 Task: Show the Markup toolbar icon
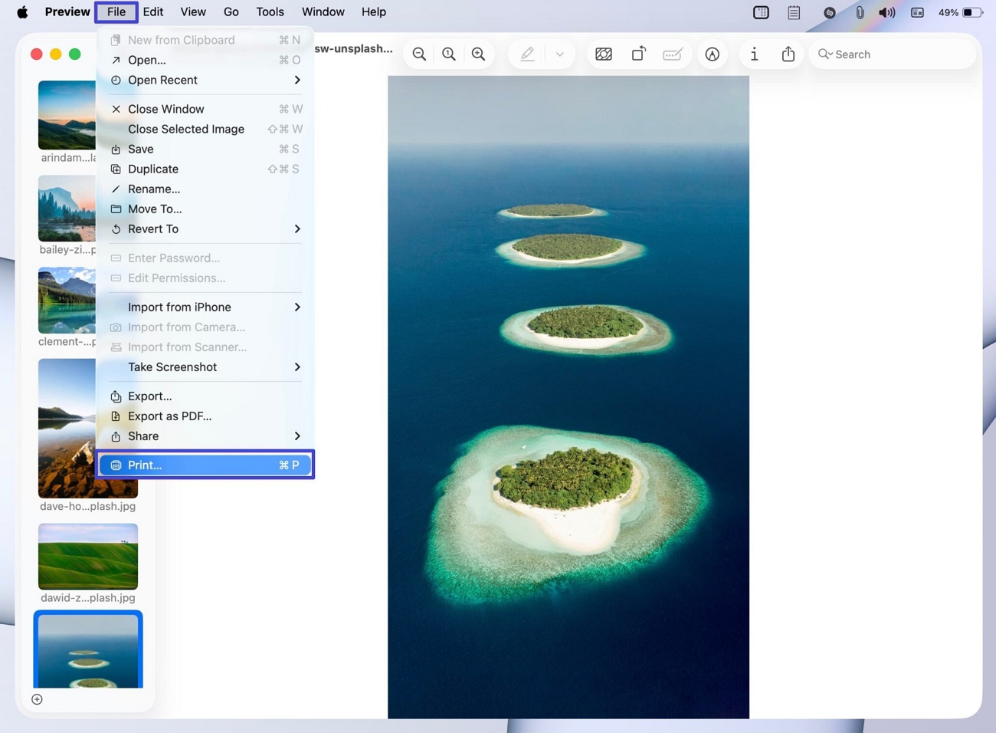pyautogui.click(x=713, y=54)
